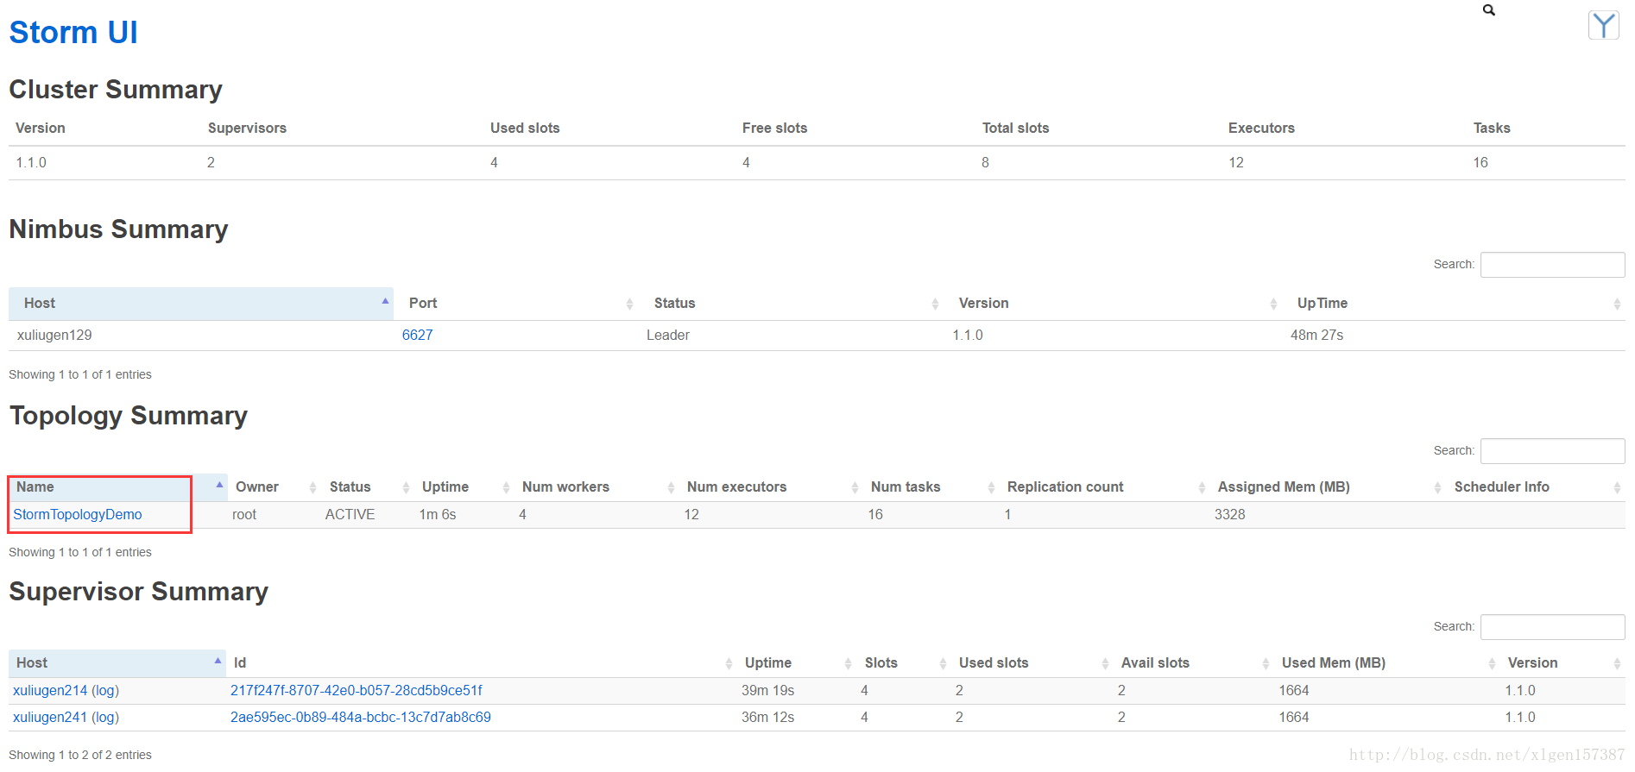Click the magnifier search icon at top

coord(1488,10)
